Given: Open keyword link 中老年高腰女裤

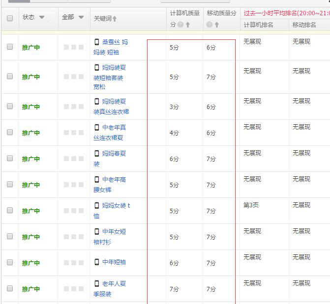Looking at the screenshot, I should tap(110, 185).
